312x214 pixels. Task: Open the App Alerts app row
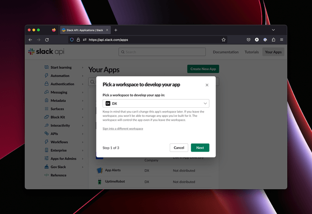[154, 171]
